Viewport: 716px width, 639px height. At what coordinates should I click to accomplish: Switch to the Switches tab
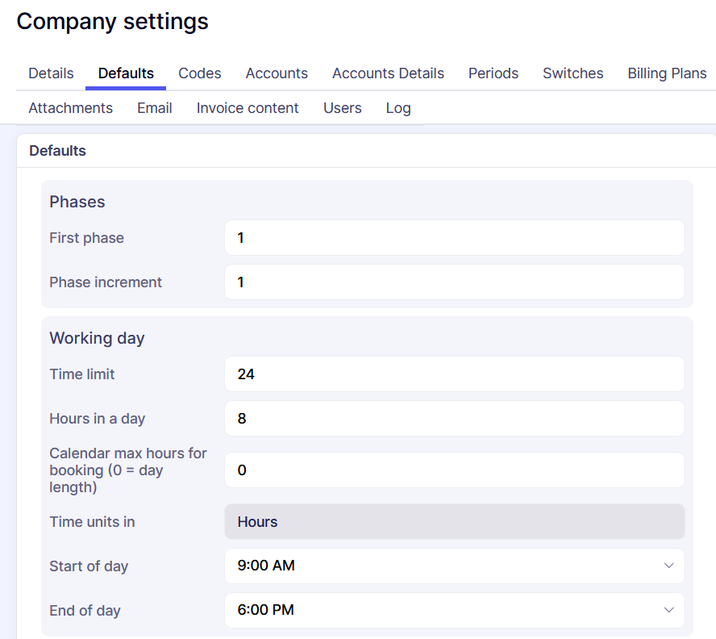[x=572, y=73]
